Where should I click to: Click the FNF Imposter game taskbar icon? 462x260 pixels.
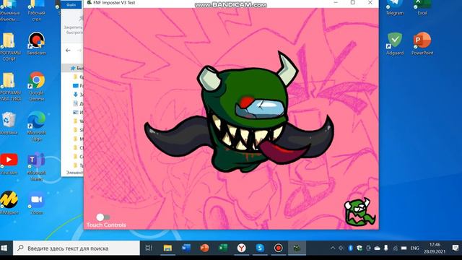click(x=297, y=248)
